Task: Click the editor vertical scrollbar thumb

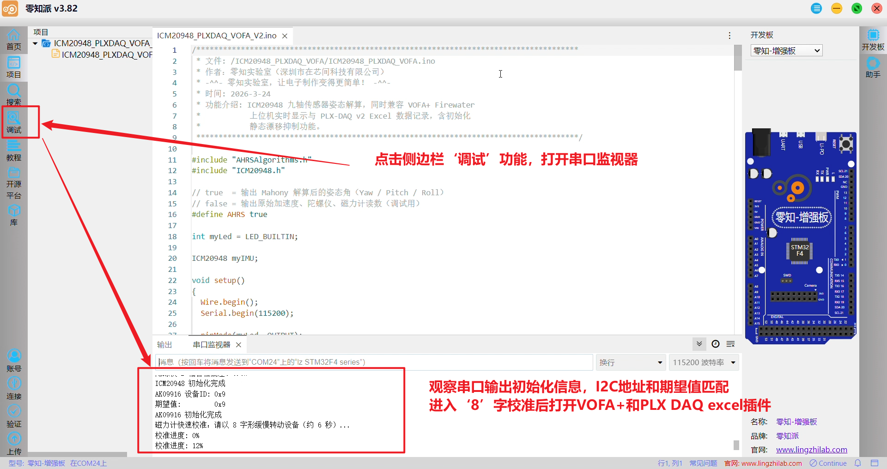Action: pyautogui.click(x=738, y=58)
